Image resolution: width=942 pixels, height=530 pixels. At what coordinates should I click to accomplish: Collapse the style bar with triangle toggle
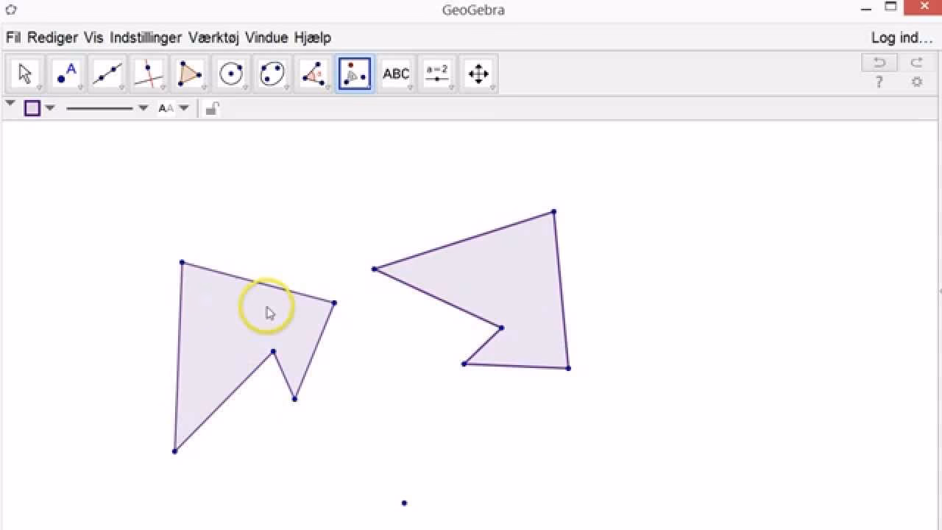pyautogui.click(x=10, y=104)
